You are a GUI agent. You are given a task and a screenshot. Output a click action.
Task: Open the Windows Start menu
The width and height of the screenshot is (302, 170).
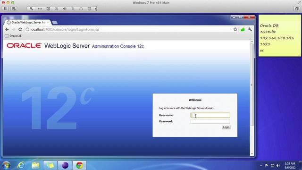point(7,165)
